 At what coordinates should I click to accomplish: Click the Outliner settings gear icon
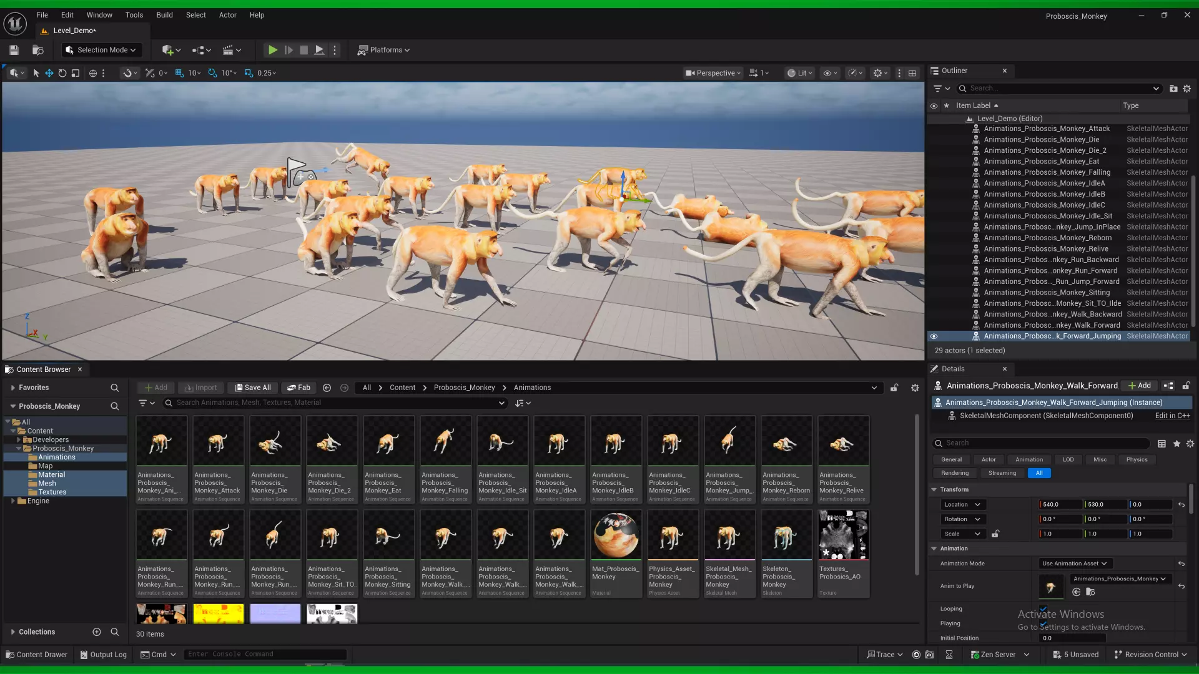[1187, 89]
